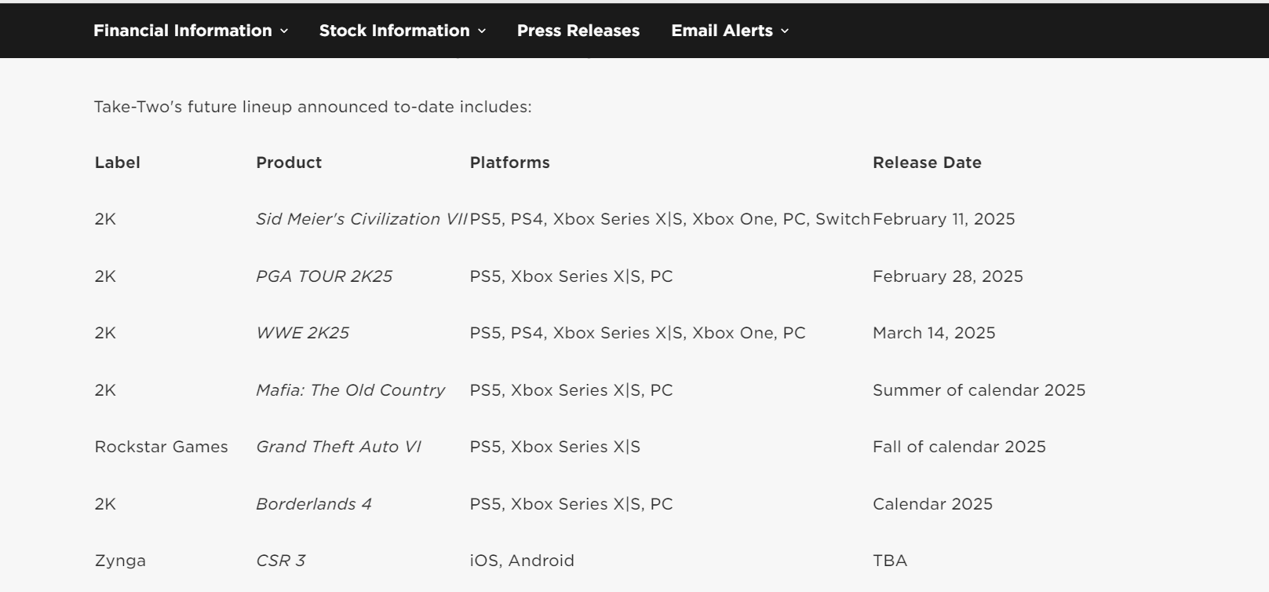The width and height of the screenshot is (1269, 592).
Task: Click the Label column header
Action: click(x=118, y=163)
